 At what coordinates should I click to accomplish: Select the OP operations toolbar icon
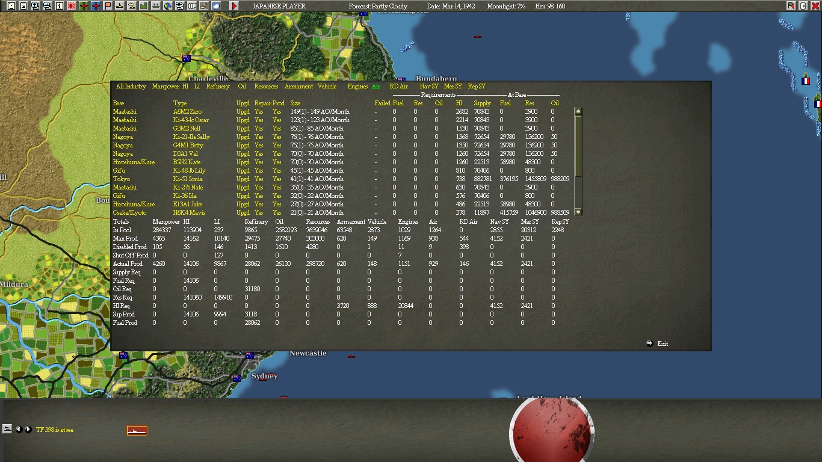pos(191,5)
